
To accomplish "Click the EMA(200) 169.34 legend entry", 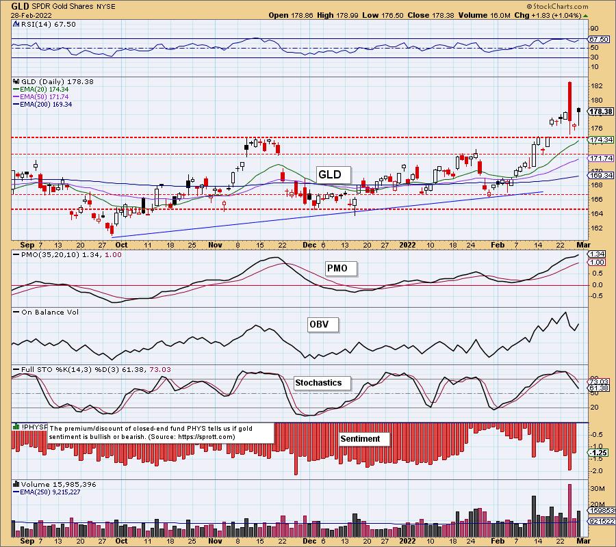I will coord(42,105).
